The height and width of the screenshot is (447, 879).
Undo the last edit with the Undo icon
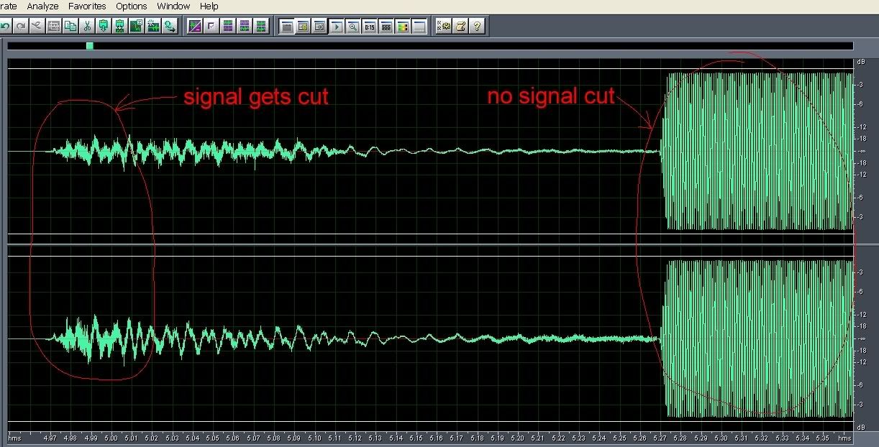[4, 27]
